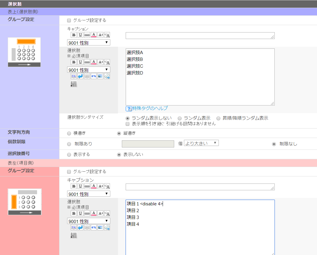
Task: Click Underline icon in table-top 選択肢 toolbar
Action: pos(80,62)
